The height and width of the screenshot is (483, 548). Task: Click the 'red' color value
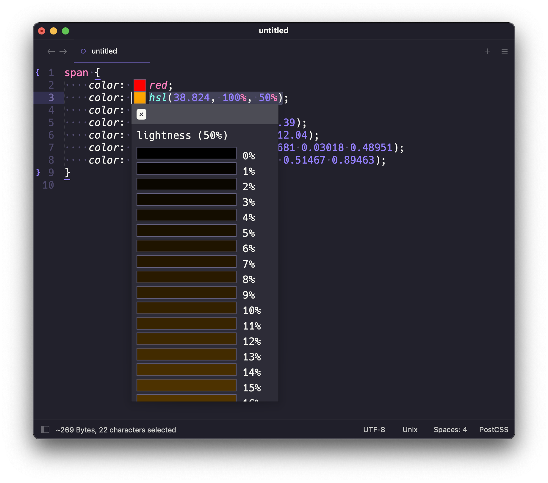click(x=158, y=85)
